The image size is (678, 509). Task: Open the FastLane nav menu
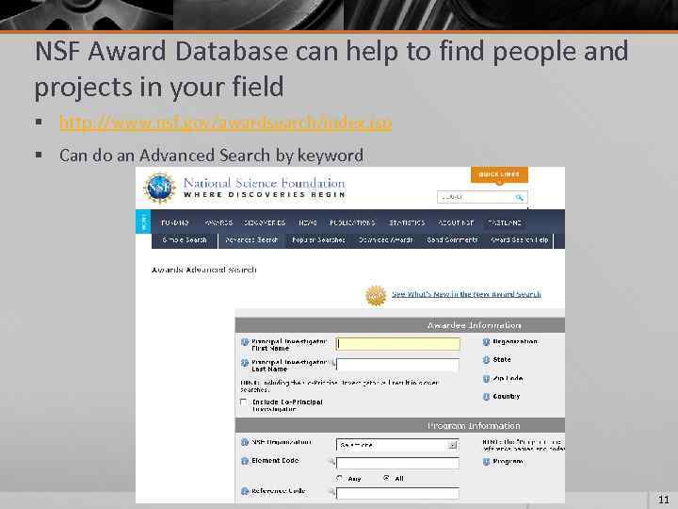click(504, 222)
